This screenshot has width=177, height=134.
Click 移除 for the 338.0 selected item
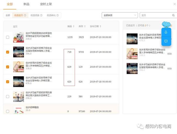169,54
